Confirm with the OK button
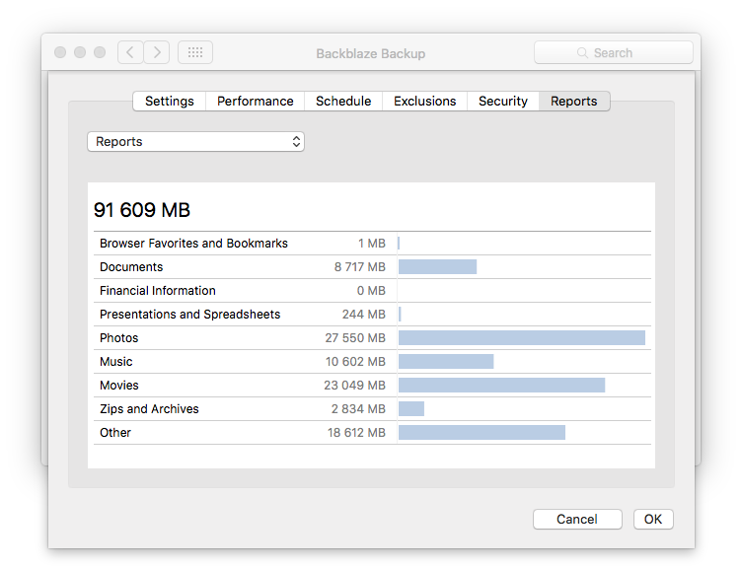742x569 pixels. (653, 519)
